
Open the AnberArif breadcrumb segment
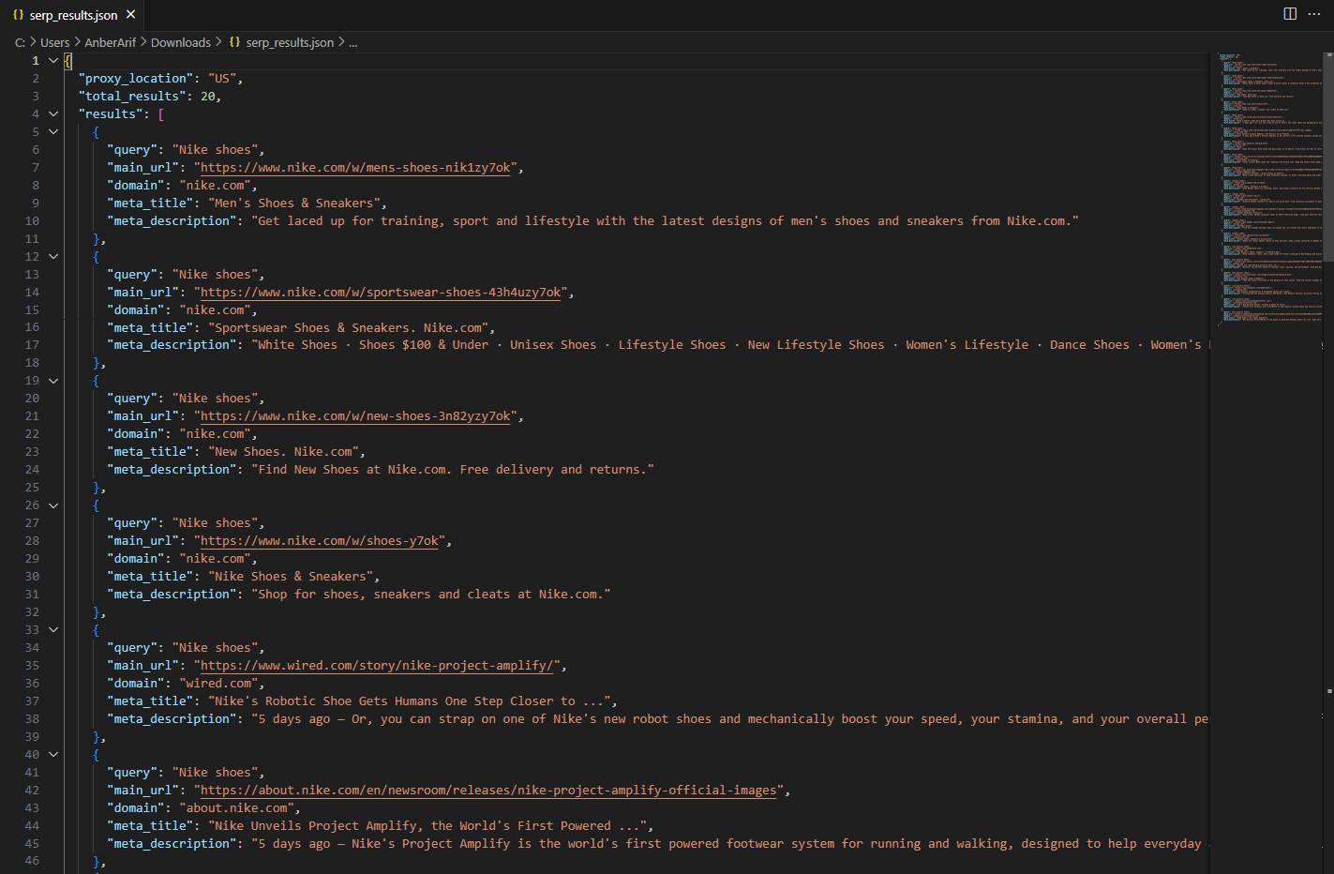pos(110,42)
